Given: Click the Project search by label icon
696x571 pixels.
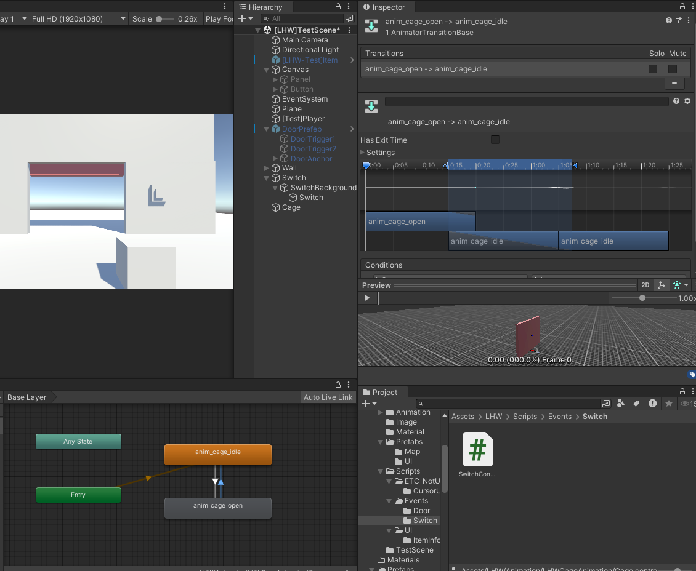Looking at the screenshot, I should [x=636, y=404].
